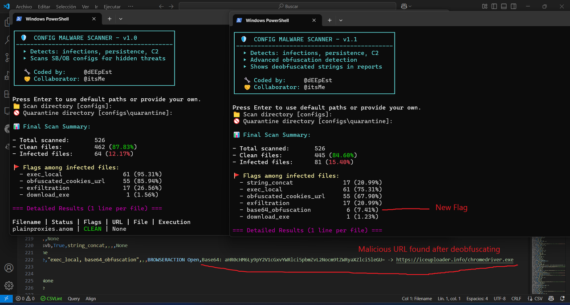Viewport: 570px width, 305px height.
Task: Open the Copilot chat icon in title bar
Action: point(404,7)
